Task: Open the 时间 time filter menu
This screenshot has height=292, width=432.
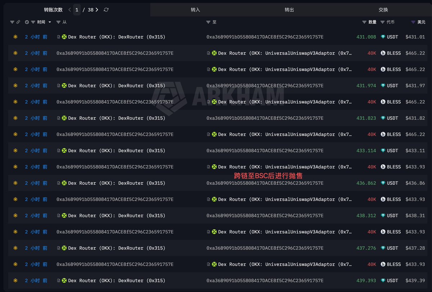Action: (33, 22)
